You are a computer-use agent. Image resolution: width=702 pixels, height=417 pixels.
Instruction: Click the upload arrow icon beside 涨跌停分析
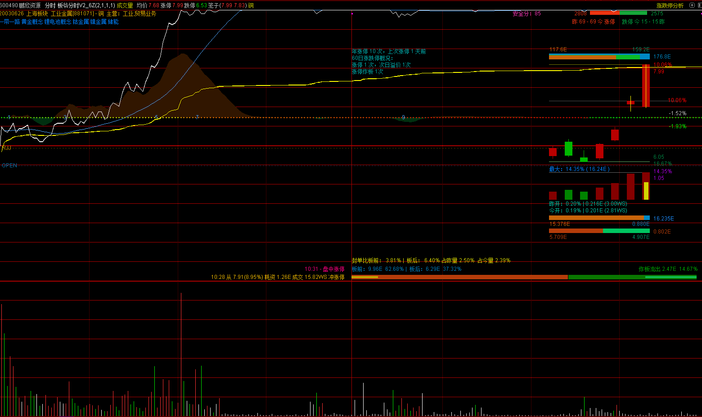pos(691,5)
